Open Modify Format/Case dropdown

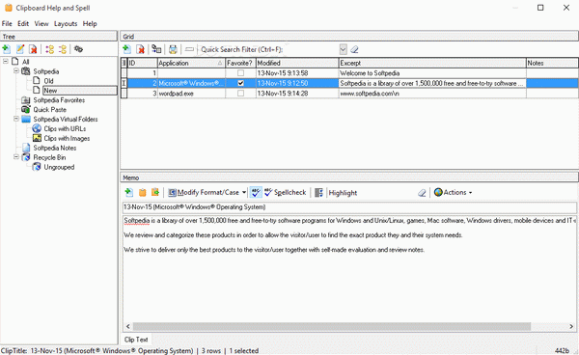pyautogui.click(x=207, y=192)
